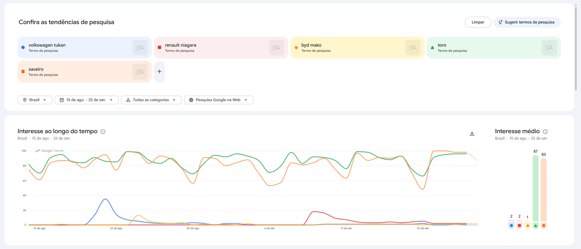Click the '20 de set.' axis label
This screenshot has height=249, width=581.
(423, 228)
